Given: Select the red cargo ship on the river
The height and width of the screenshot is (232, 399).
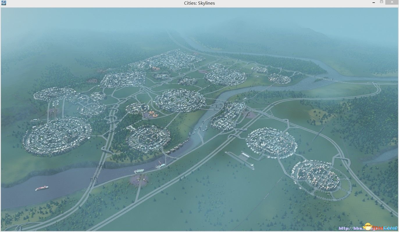Looking at the screenshot, I should click(42, 188).
